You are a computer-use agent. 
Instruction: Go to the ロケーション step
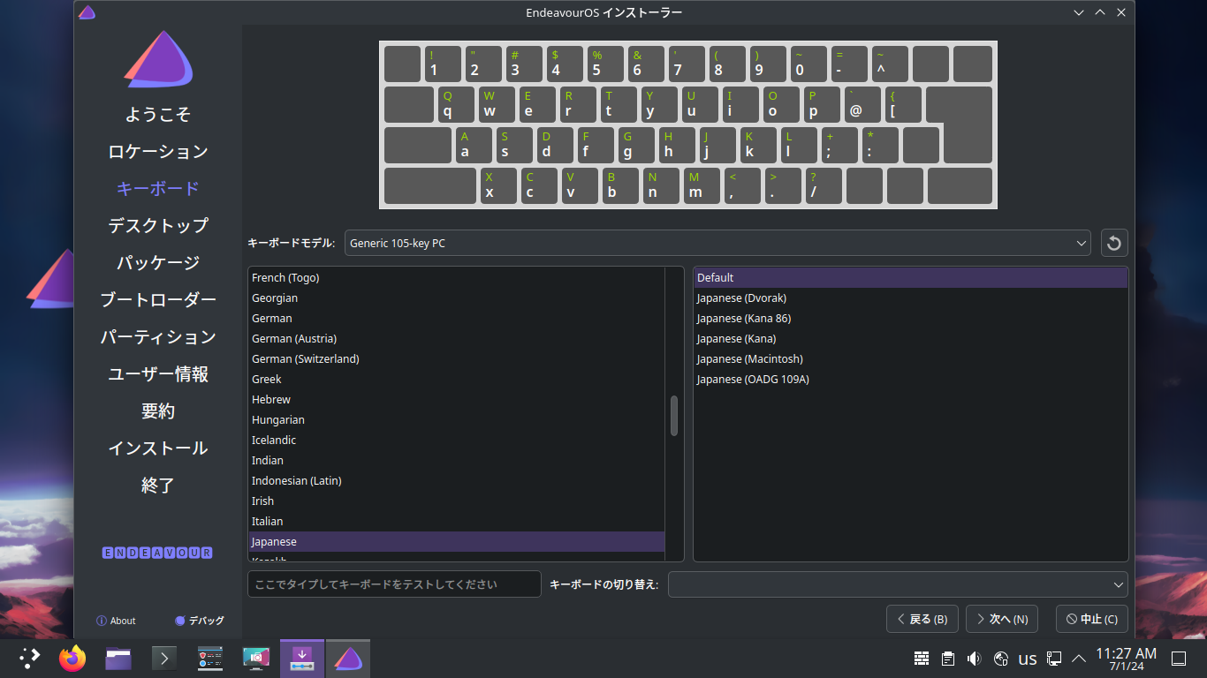(158, 152)
